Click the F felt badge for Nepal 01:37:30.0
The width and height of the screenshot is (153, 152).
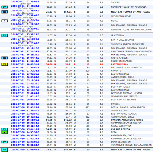pyautogui.click(x=5, y=21)
